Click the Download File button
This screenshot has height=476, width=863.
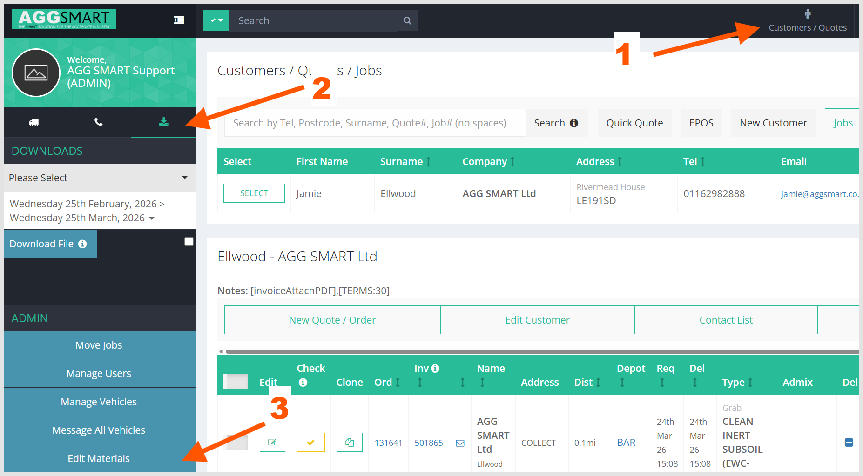(50, 244)
